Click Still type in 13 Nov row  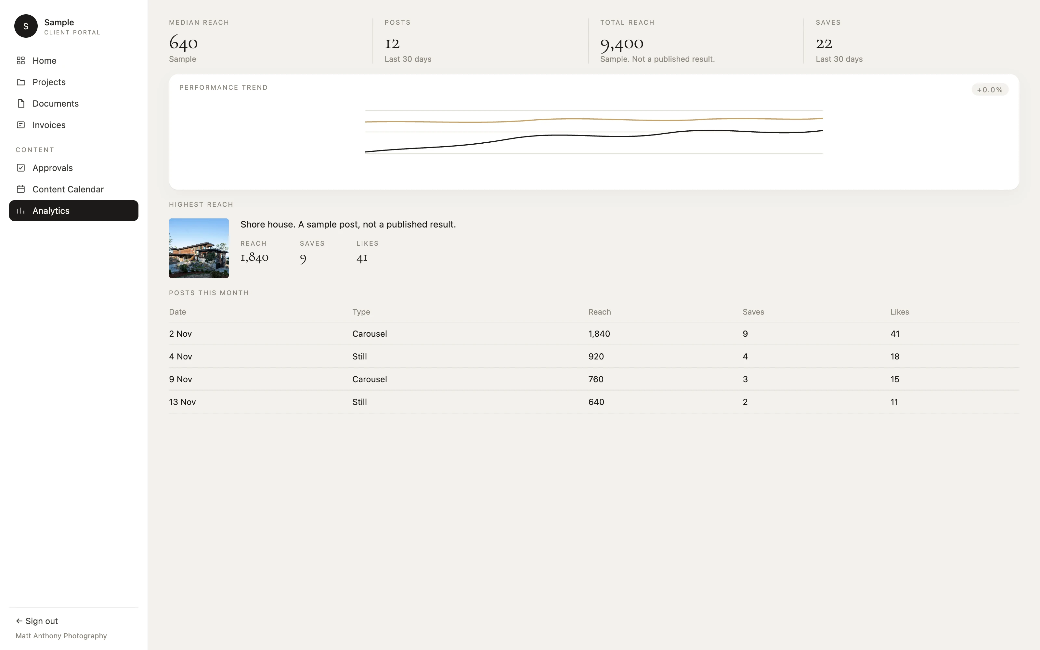[360, 402]
